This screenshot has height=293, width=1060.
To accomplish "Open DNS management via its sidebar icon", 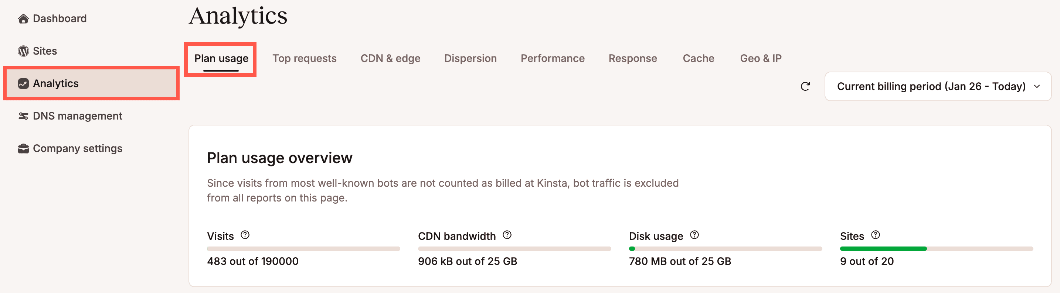I will pos(23,116).
